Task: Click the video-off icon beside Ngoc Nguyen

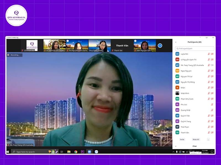Action: (x=212, y=71)
